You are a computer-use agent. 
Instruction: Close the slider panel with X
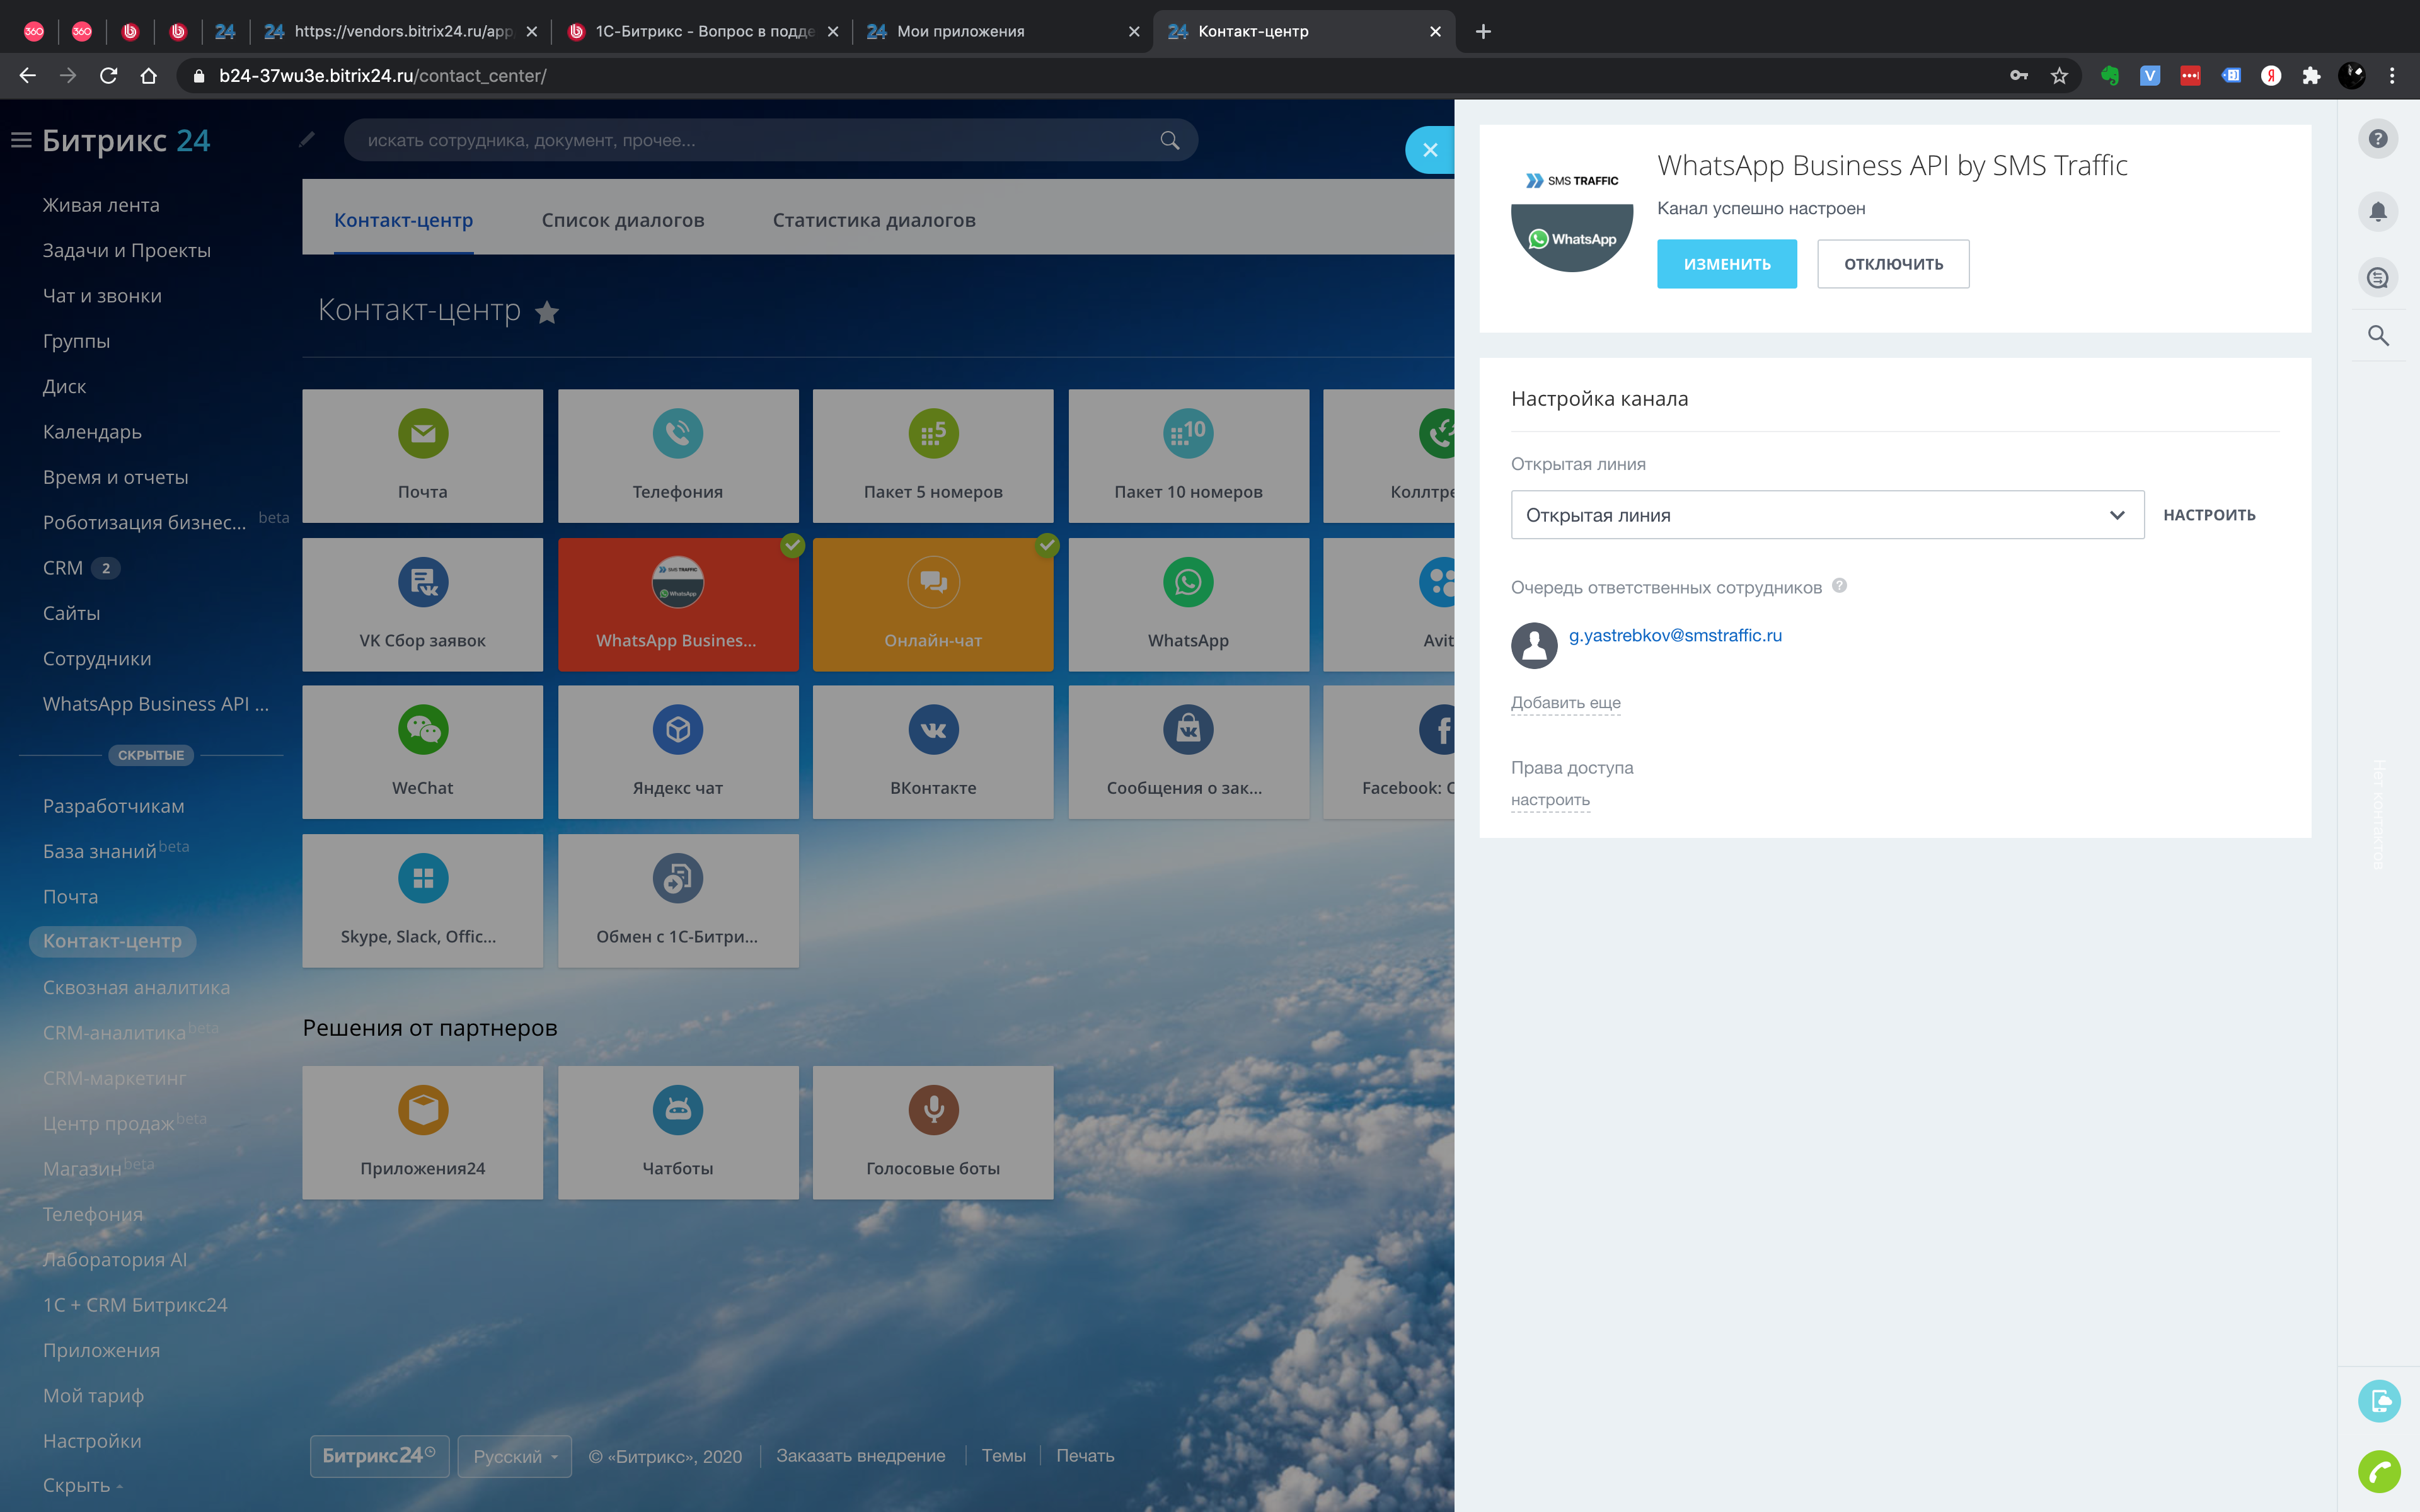(1430, 150)
